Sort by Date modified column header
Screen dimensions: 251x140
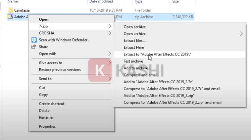tap(101, 1)
